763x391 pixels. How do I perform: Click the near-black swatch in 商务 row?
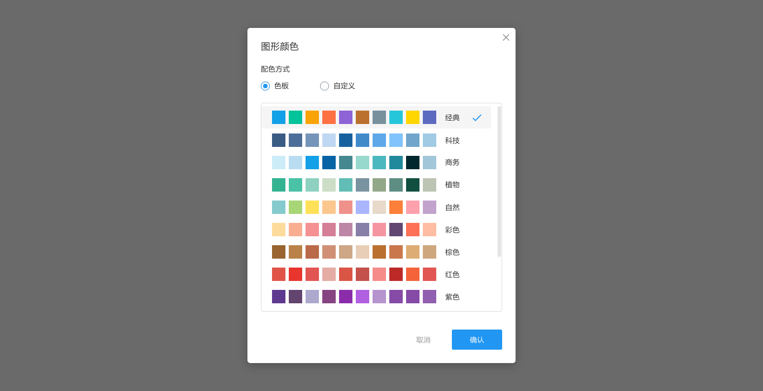413,163
